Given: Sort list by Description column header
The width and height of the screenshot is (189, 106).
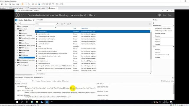Looking at the screenshot, I should pos(84,28).
